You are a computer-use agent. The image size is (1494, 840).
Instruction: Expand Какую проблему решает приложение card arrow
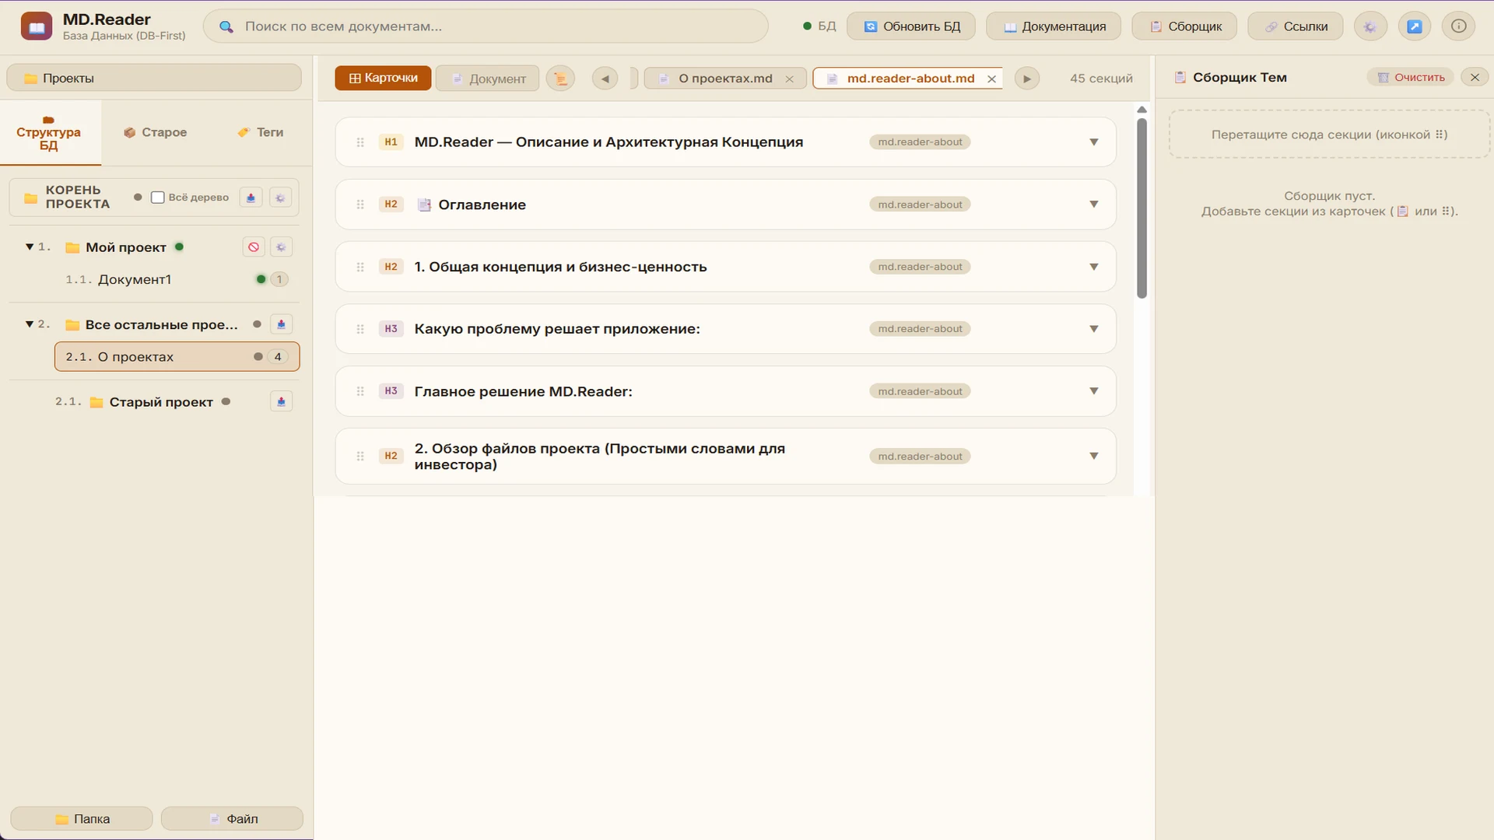point(1094,329)
